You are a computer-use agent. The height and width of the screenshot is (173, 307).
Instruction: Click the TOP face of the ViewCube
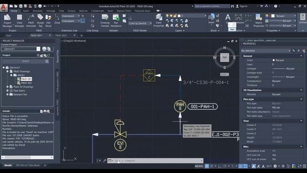(x=224, y=58)
